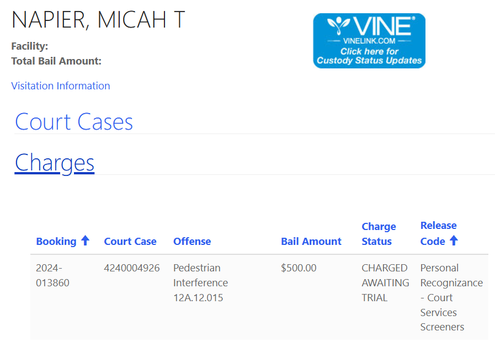Sort charges by Bail Amount header
Viewport: 495px width, 342px height.
click(311, 241)
